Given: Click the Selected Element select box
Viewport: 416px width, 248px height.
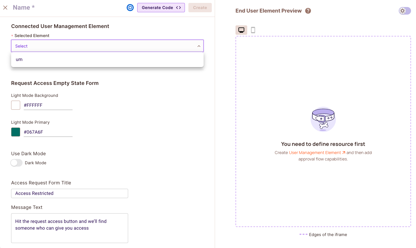Looking at the screenshot, I should [102, 46].
